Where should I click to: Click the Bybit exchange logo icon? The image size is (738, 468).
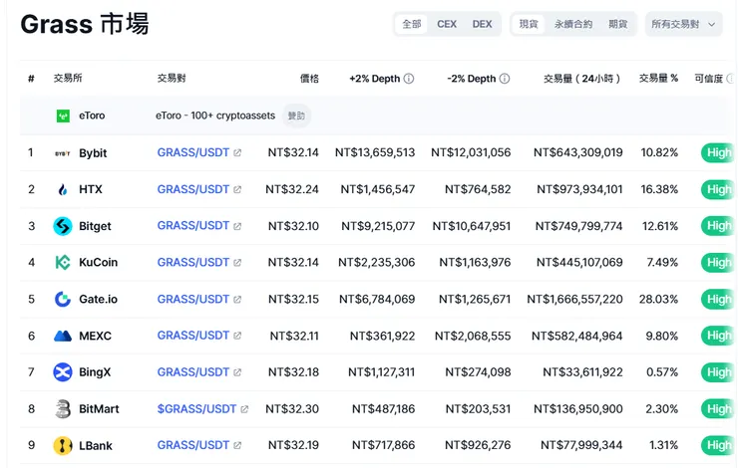pos(63,153)
